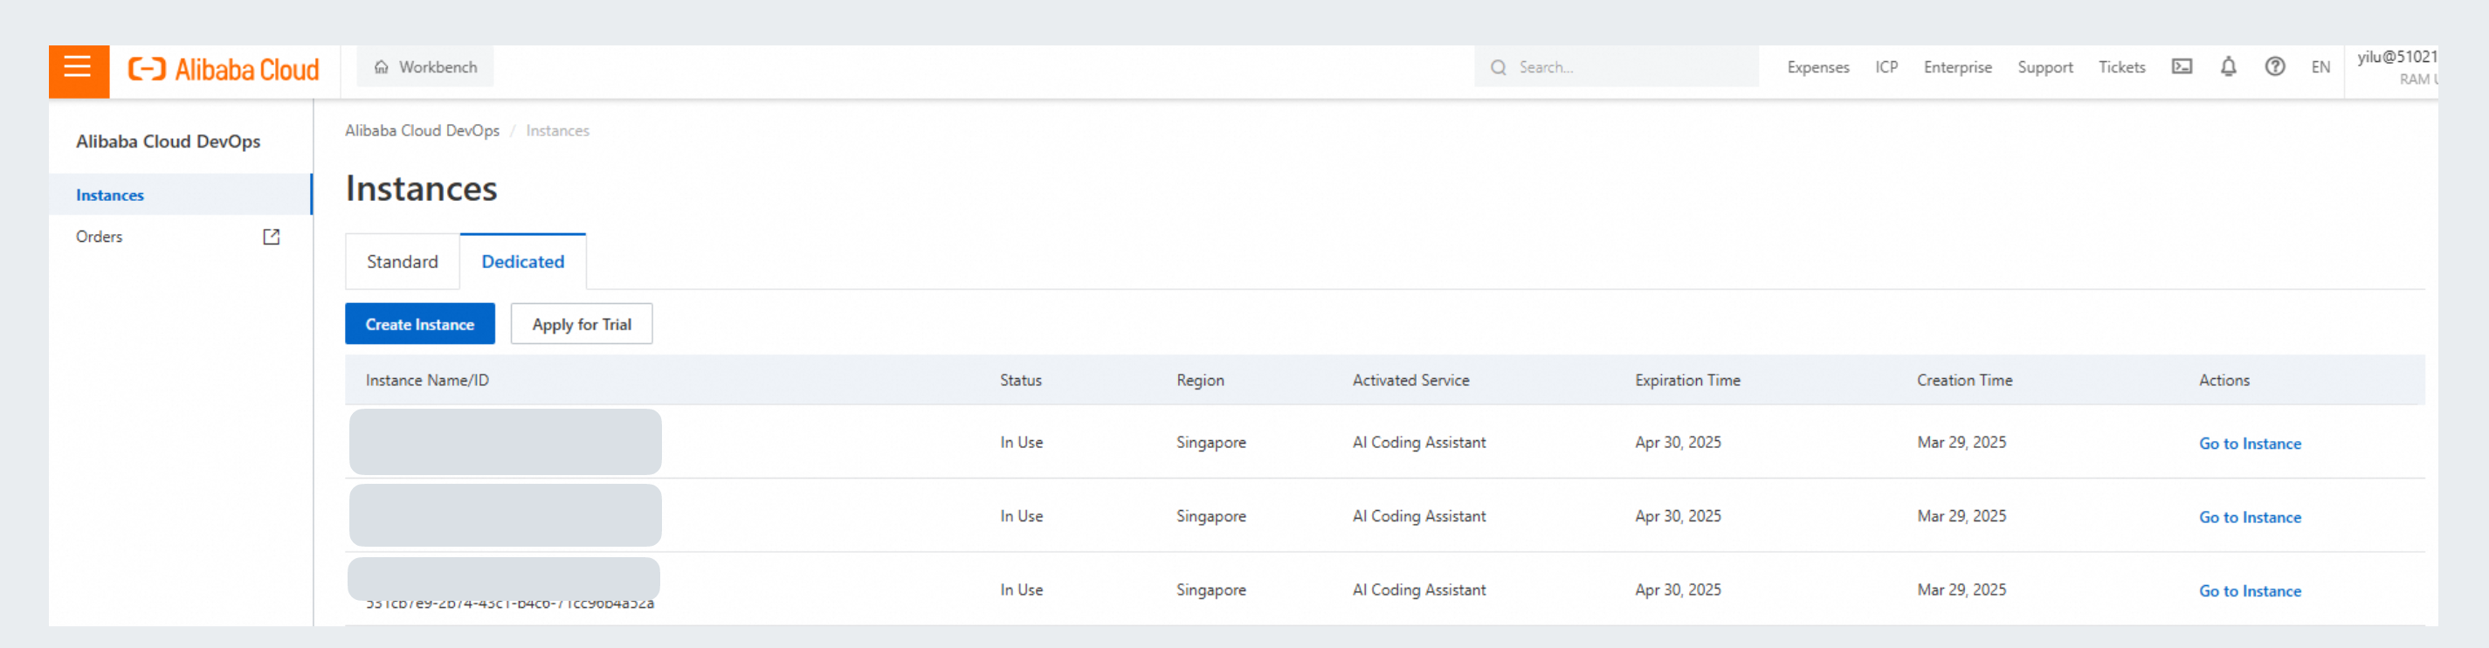Viewport: 2489px width, 648px height.
Task: Open the Cloud Shell terminal icon
Action: click(2181, 66)
